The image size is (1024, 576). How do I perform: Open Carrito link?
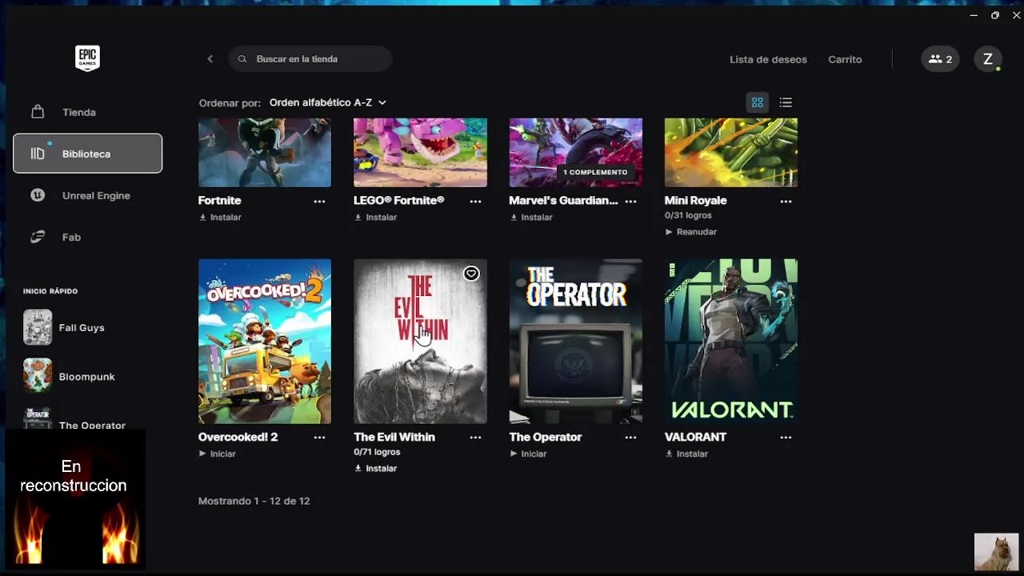click(845, 59)
